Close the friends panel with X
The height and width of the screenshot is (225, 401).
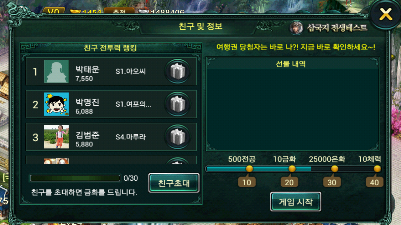(386, 14)
